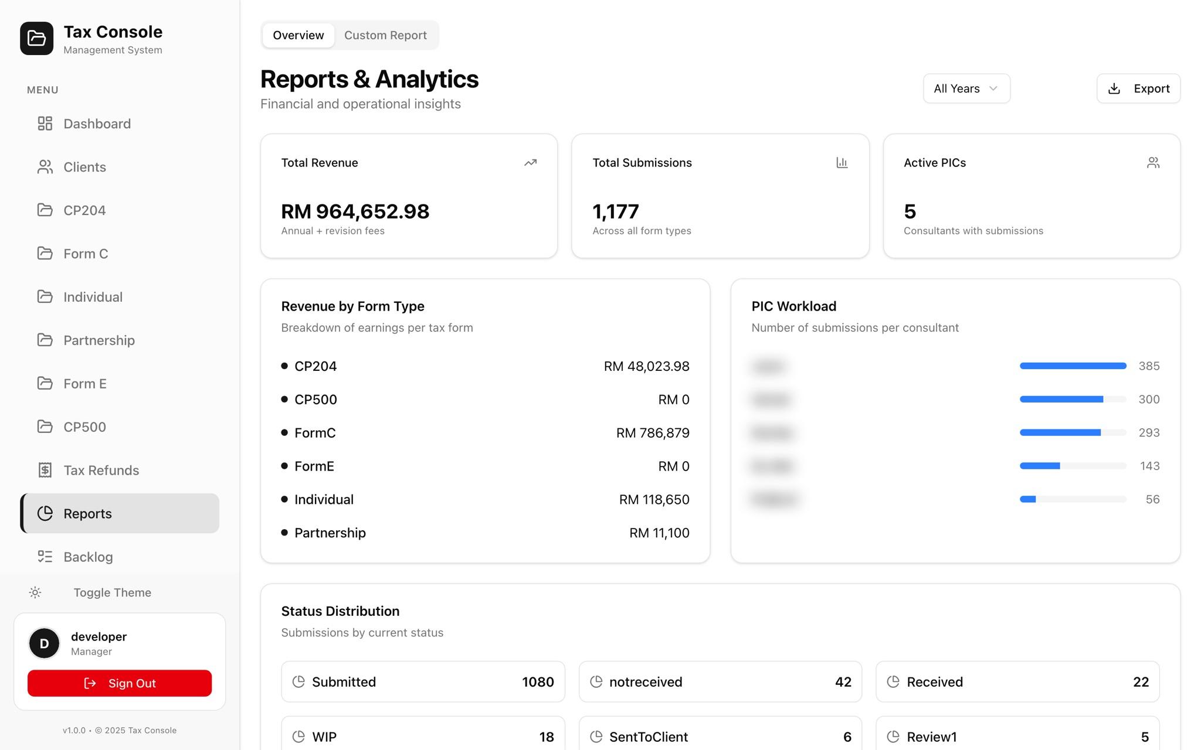This screenshot has height=750, width=1201.
Task: Click the 1,177 total submissions figure
Action: click(x=616, y=212)
